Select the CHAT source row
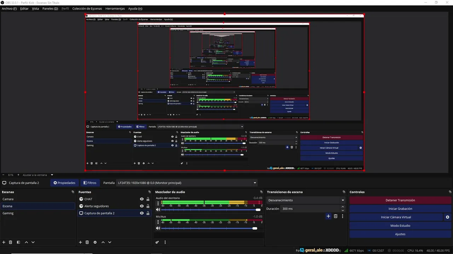Viewport: 453px width, 254px height. coord(114,199)
